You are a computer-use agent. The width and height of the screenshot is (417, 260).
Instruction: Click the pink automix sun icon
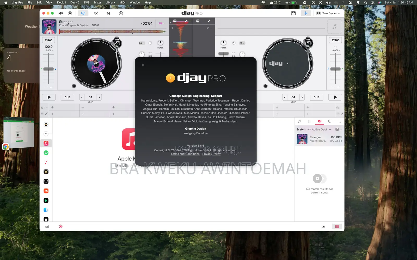pos(60,226)
